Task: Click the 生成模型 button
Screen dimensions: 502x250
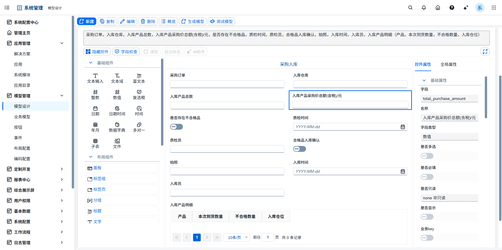Action: 193,21
